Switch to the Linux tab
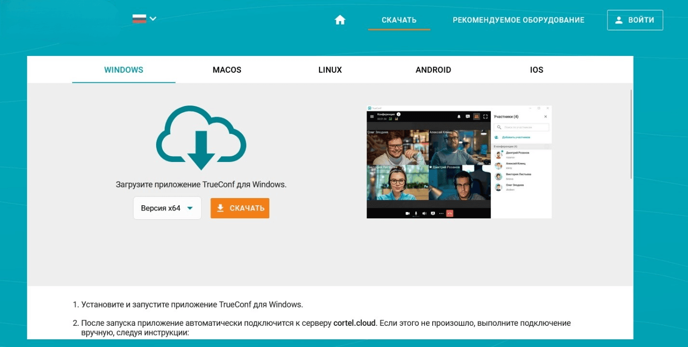688x347 pixels. (x=330, y=70)
